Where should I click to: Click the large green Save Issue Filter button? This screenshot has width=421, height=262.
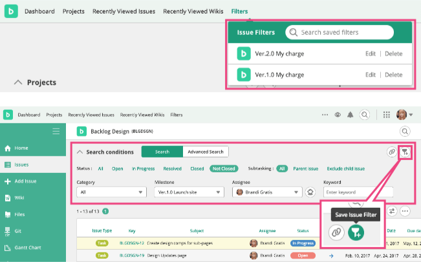(x=356, y=232)
